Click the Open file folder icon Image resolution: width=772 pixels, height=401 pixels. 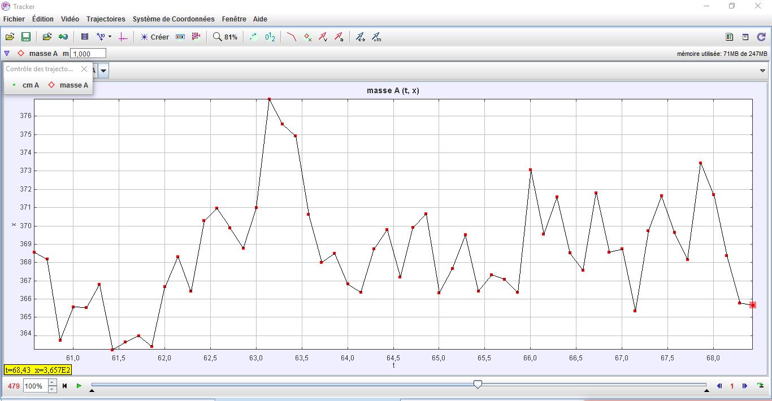tap(10, 37)
